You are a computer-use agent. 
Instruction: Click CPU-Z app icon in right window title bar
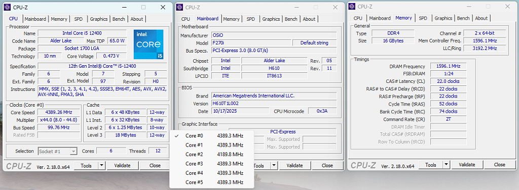tap(352, 6)
